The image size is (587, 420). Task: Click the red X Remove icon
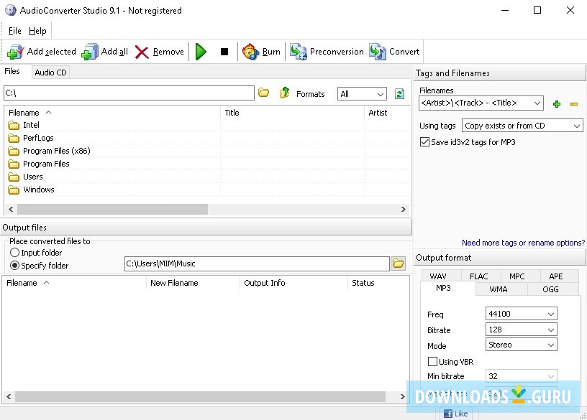click(142, 52)
